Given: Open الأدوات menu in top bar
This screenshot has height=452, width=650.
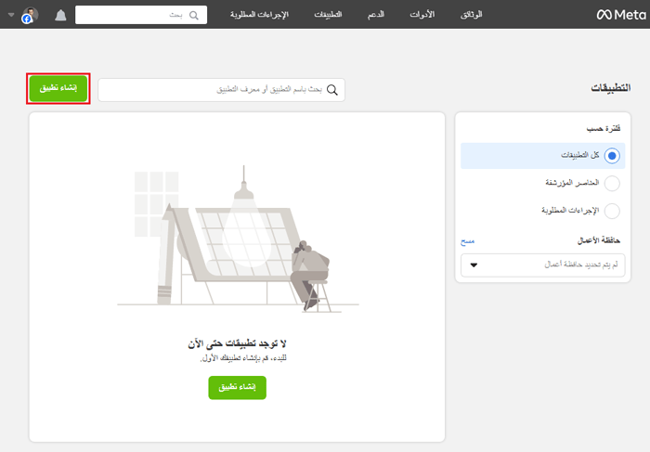Looking at the screenshot, I should point(422,15).
